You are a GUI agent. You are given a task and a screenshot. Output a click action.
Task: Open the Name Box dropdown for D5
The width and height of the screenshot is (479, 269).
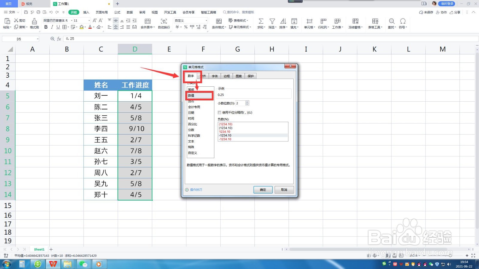(38, 39)
